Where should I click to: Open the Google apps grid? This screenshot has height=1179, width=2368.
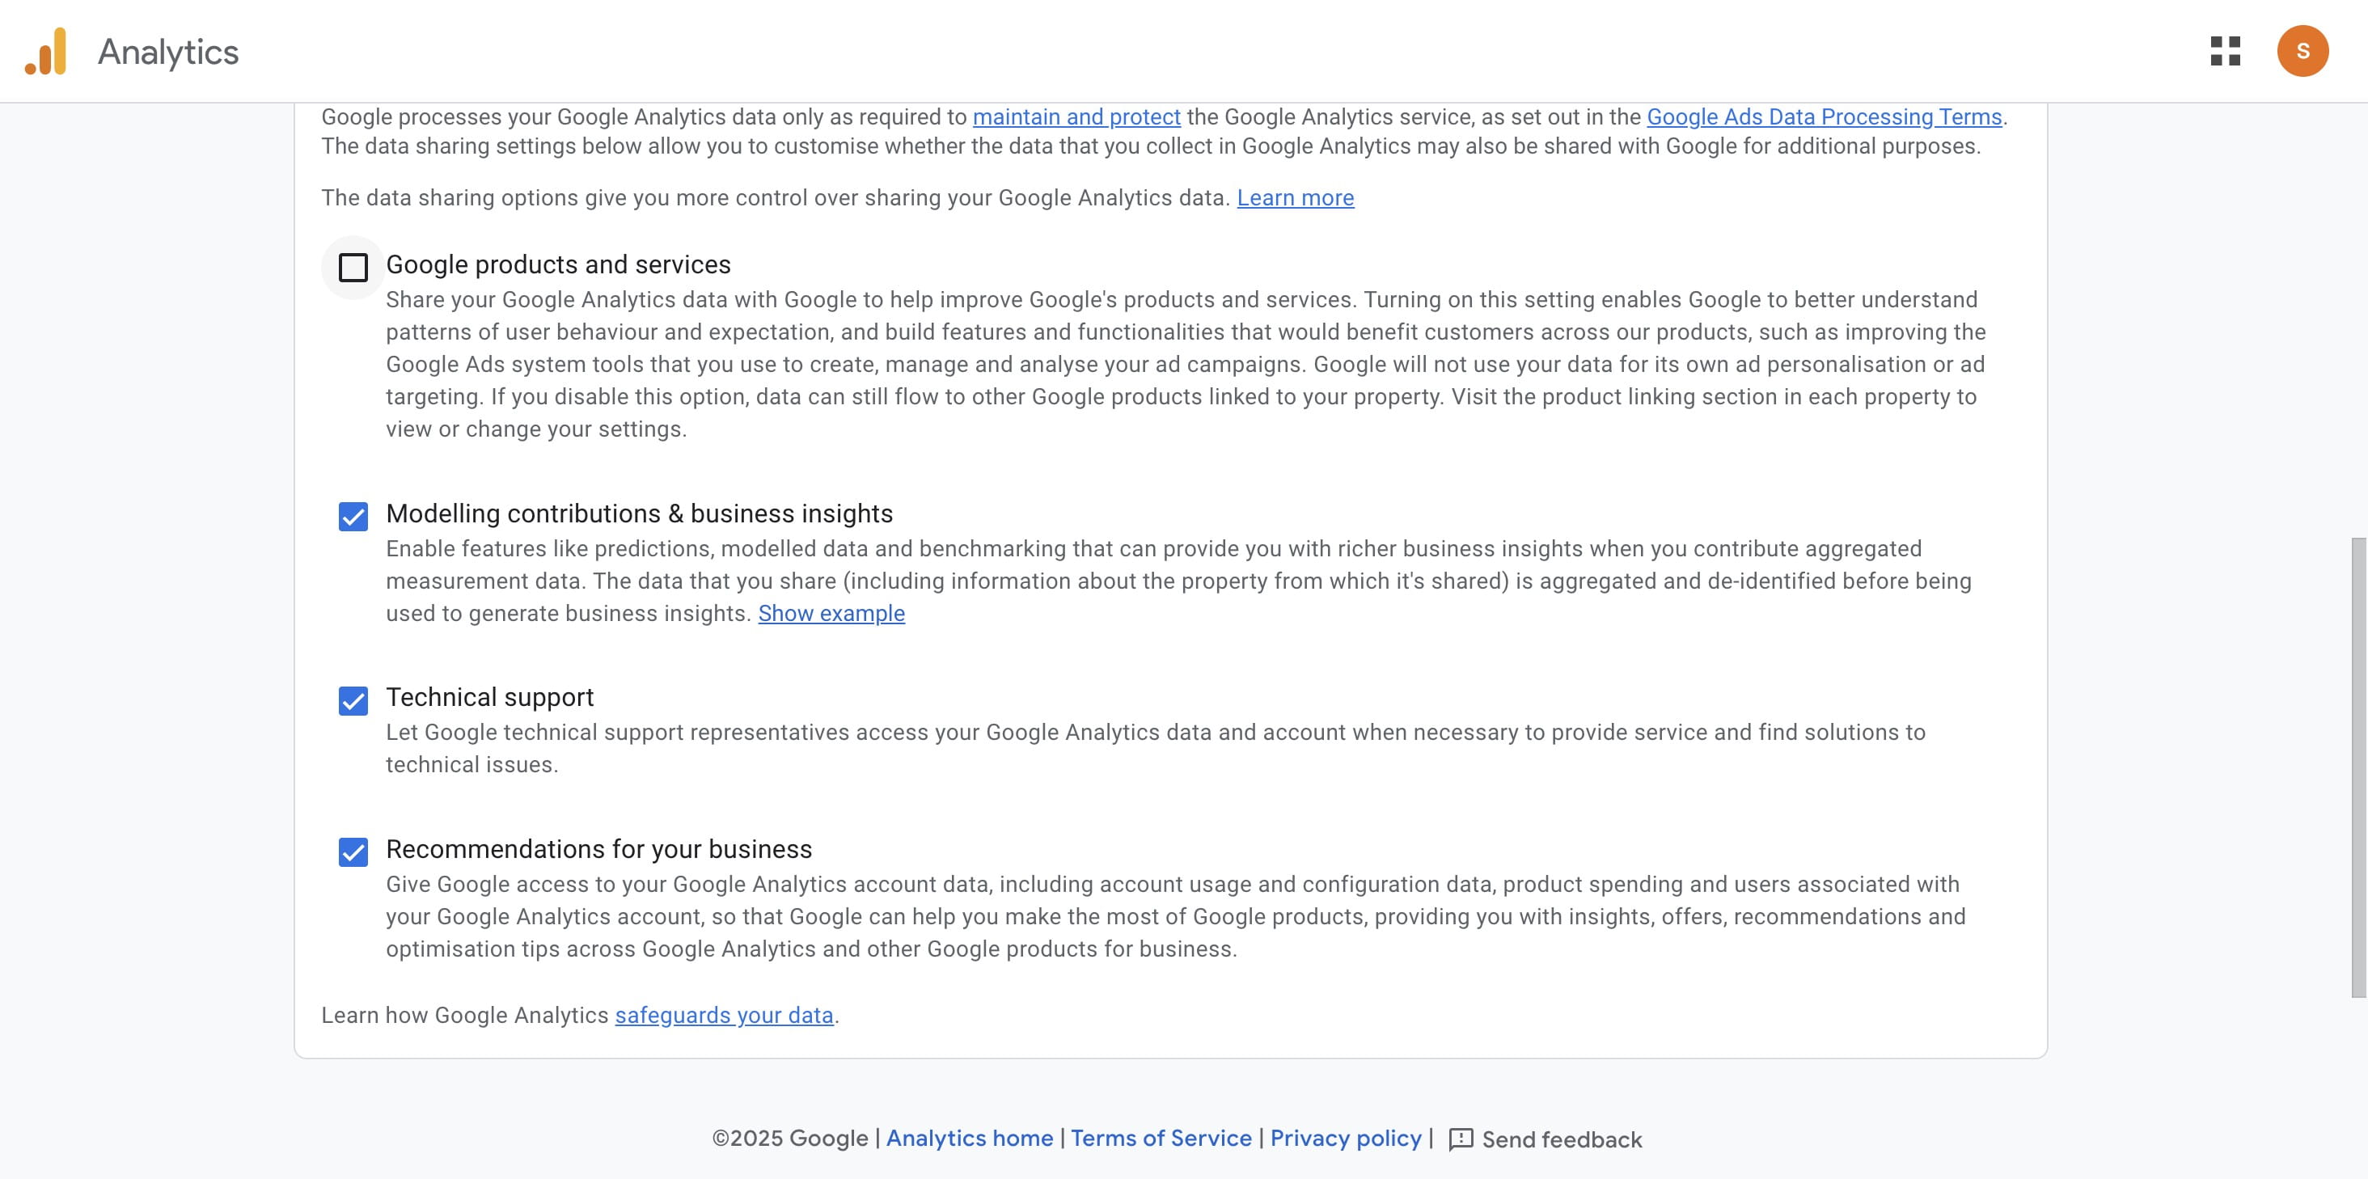click(2227, 52)
